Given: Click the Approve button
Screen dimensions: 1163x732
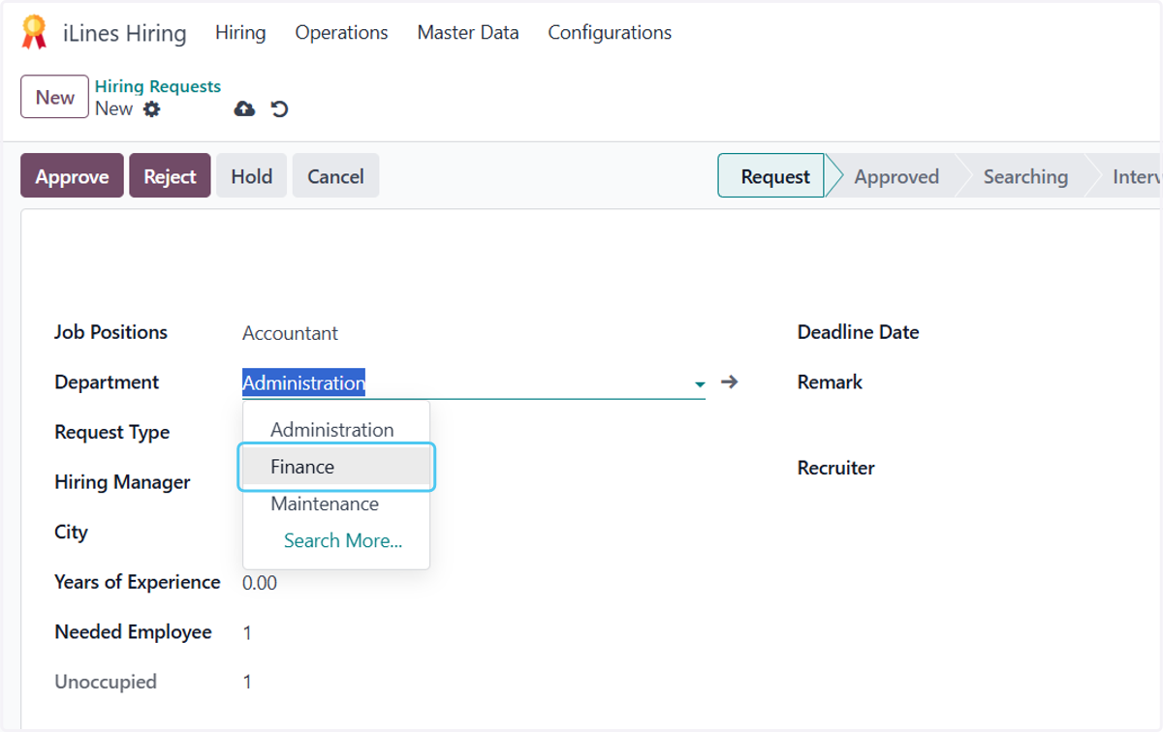Looking at the screenshot, I should (72, 176).
